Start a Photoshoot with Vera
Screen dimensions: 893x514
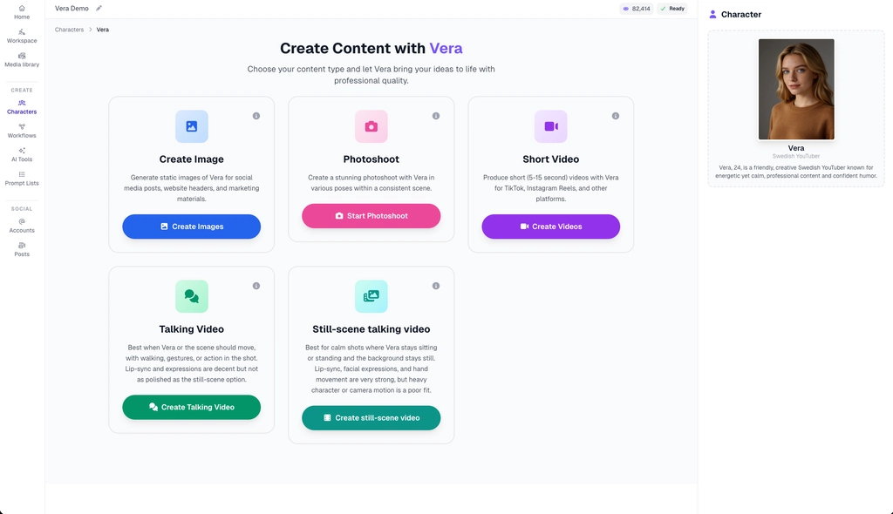click(x=371, y=215)
